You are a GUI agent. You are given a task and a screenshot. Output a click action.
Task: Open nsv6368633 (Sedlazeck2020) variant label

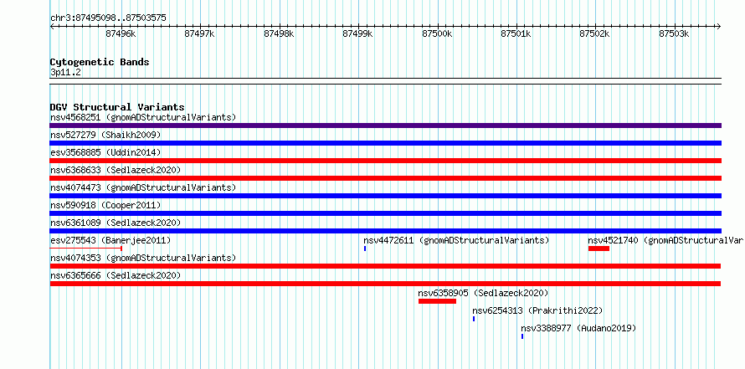(x=116, y=170)
